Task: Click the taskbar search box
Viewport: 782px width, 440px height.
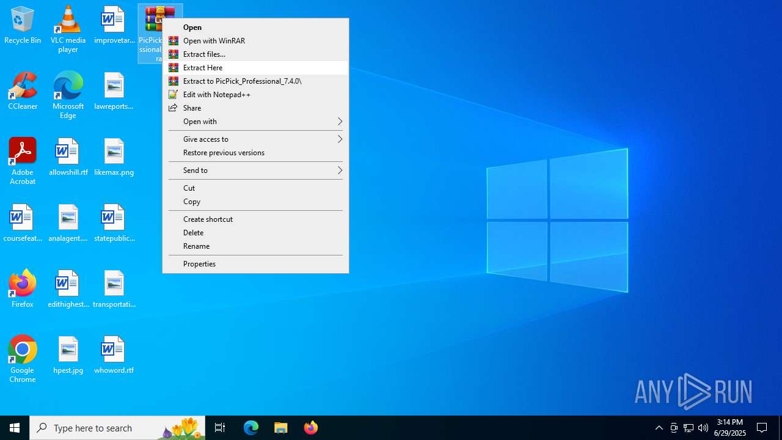Action: coord(117,428)
